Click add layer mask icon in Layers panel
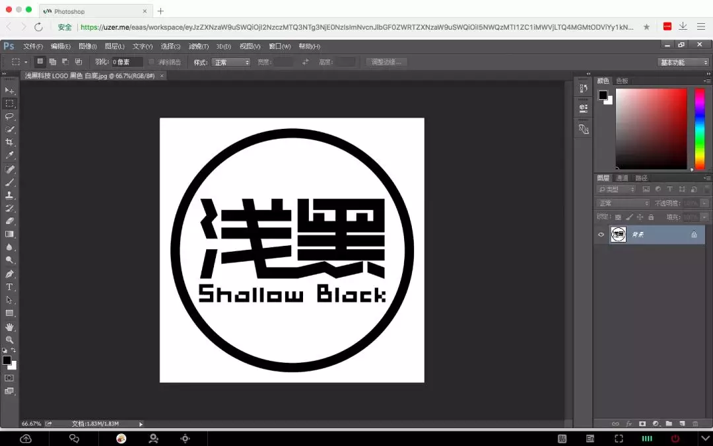 (642, 424)
